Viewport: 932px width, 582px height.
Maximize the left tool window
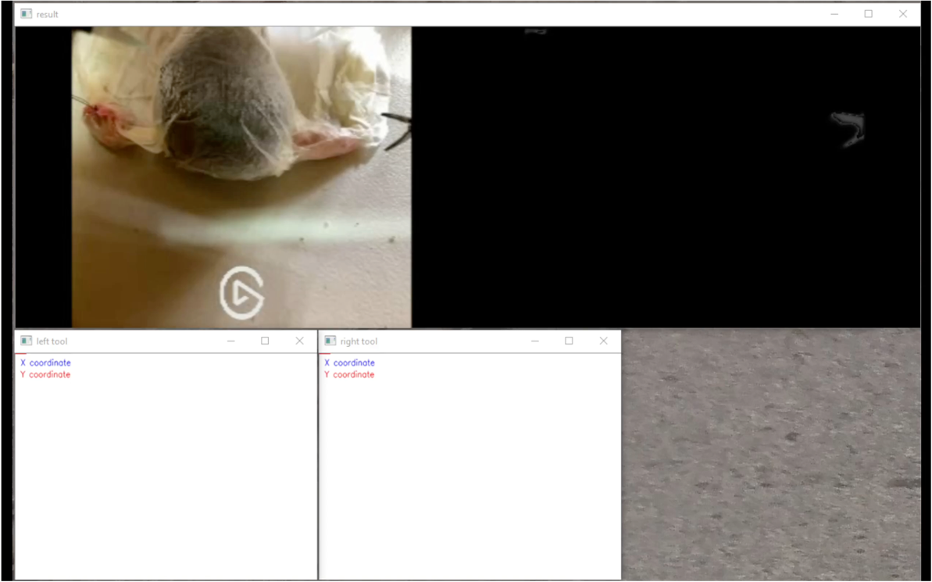click(265, 341)
